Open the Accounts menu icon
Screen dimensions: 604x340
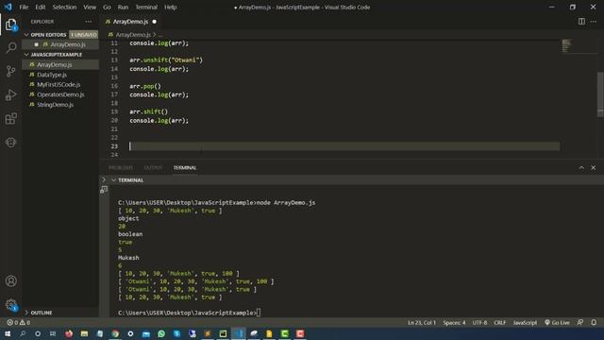[10, 281]
